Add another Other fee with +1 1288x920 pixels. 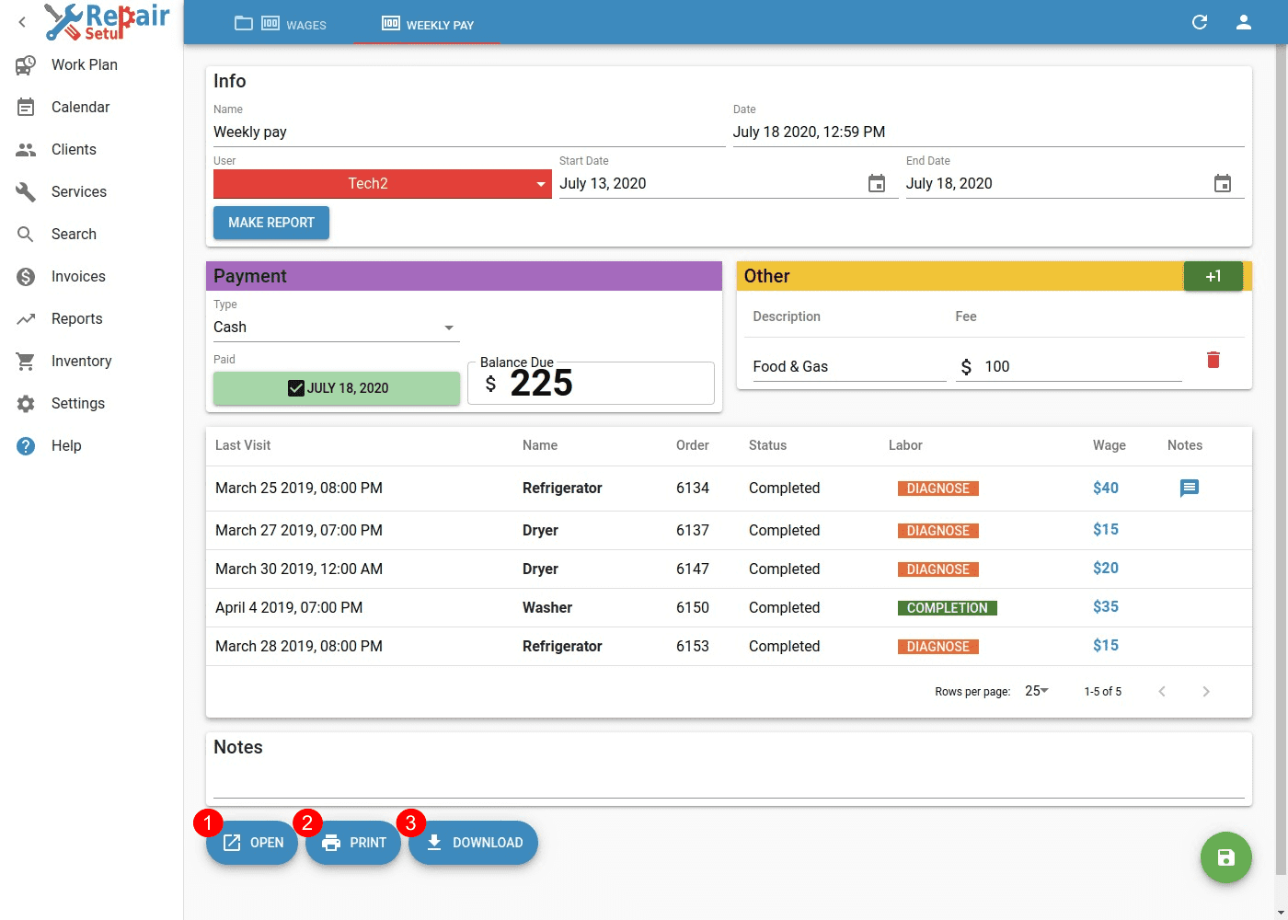(x=1213, y=276)
